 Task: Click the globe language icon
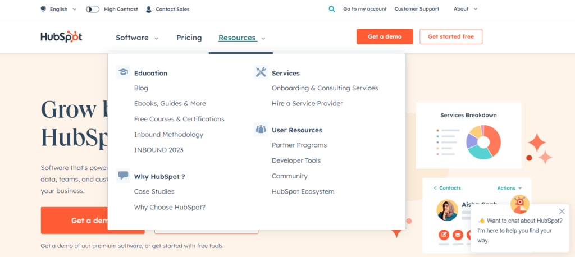pyautogui.click(x=44, y=9)
